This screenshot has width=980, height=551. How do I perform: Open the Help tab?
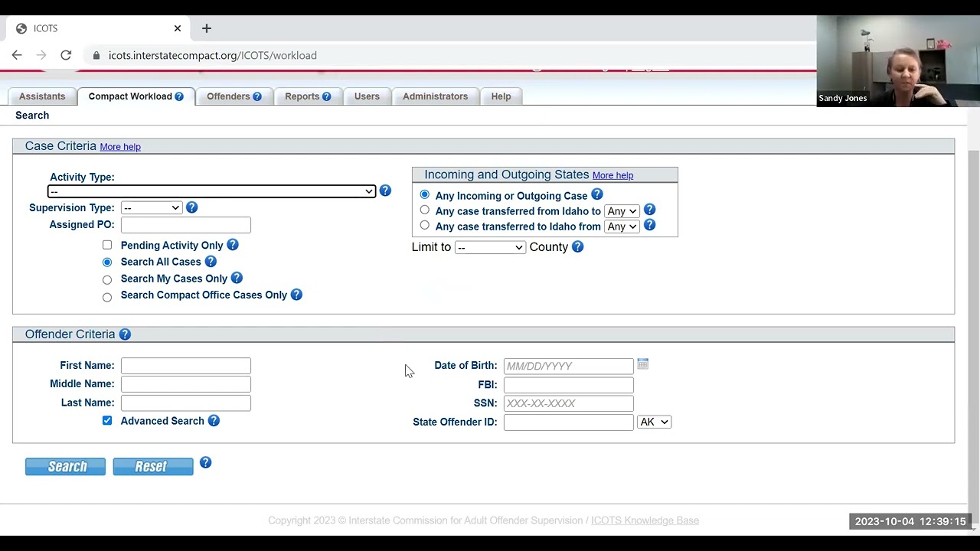coord(501,96)
